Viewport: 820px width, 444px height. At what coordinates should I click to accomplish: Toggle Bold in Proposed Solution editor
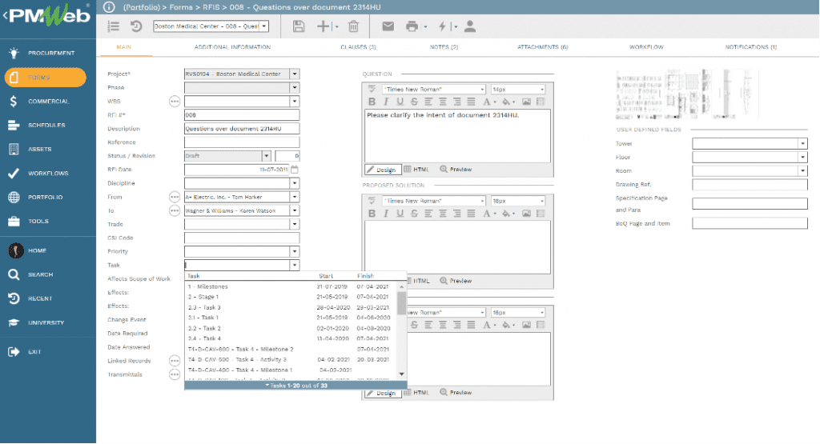[x=372, y=213]
